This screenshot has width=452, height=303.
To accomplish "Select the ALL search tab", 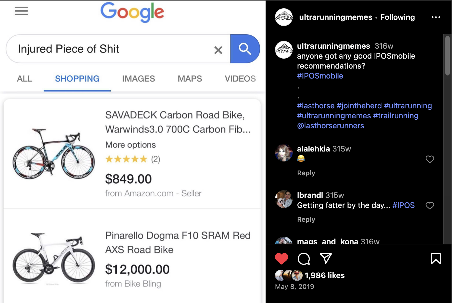I will [25, 79].
